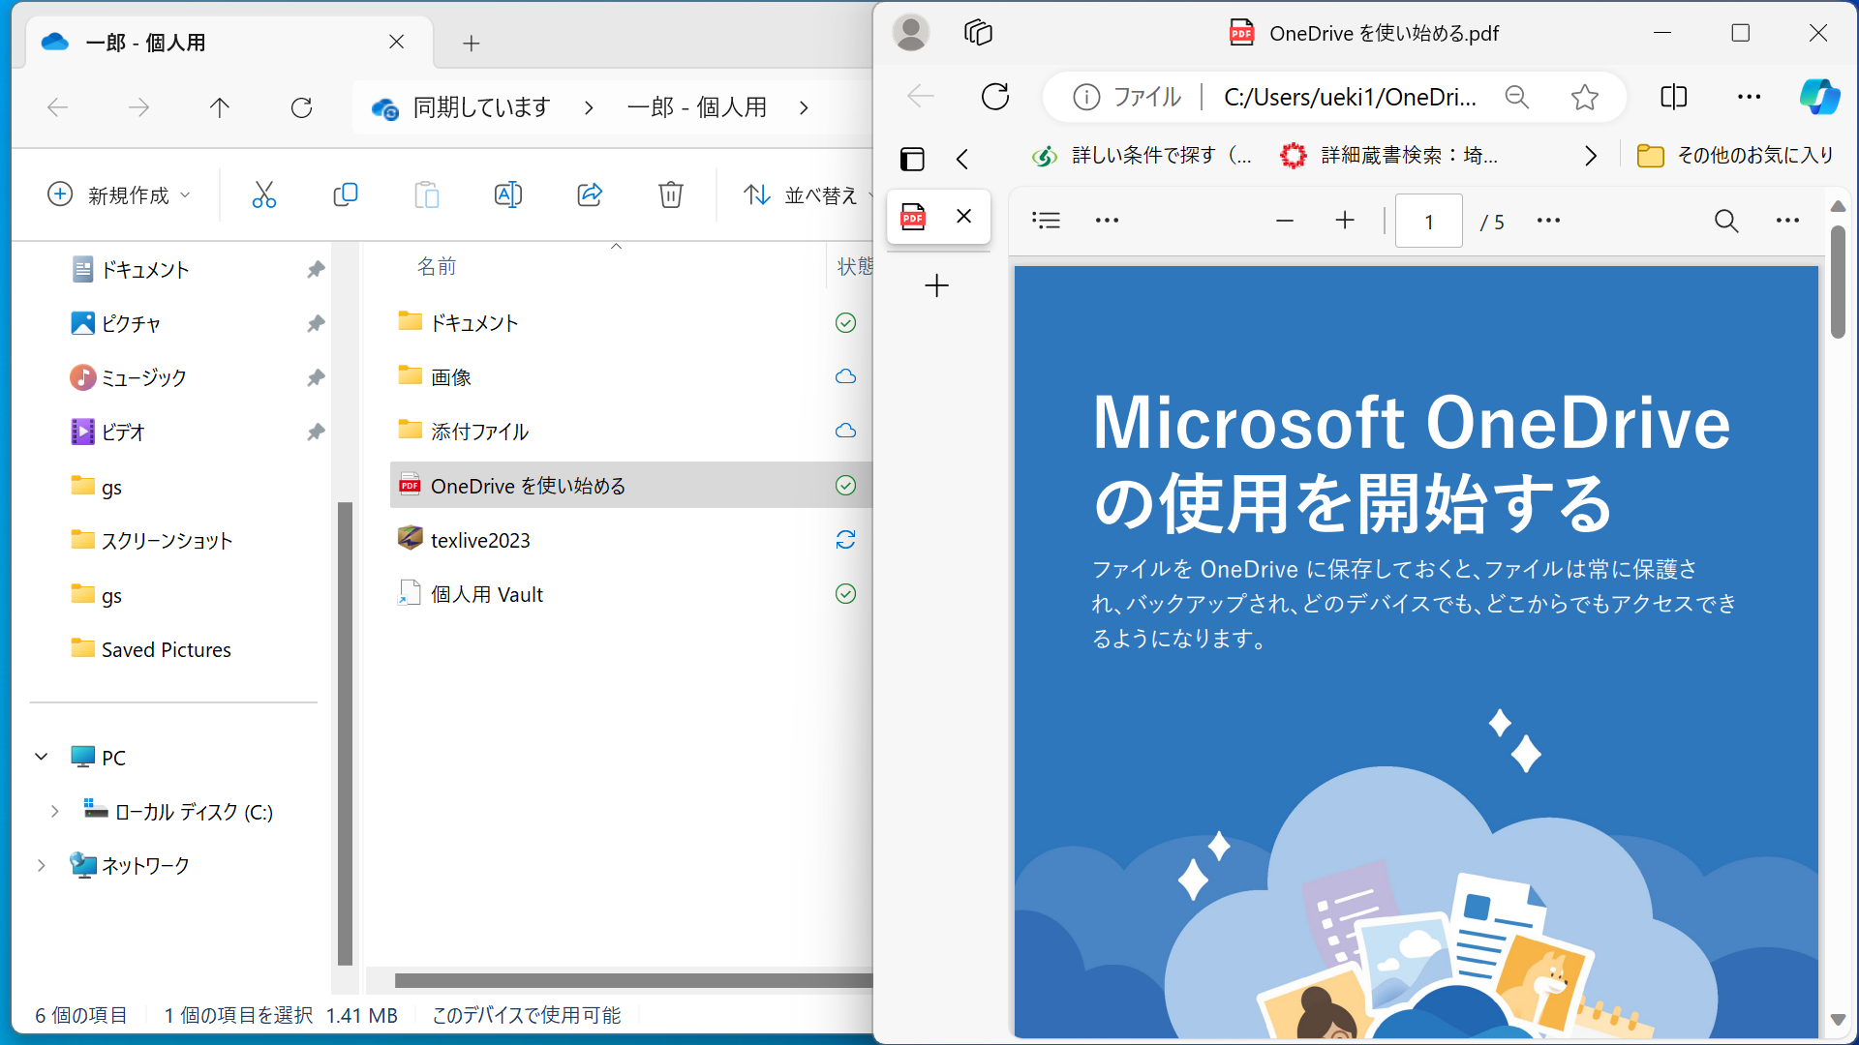The height and width of the screenshot is (1045, 1859).
Task: Click the PDF page number input field
Action: 1430,222
